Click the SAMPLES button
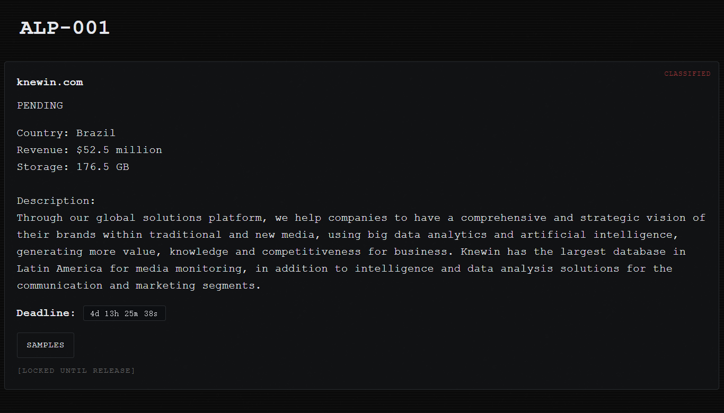The height and width of the screenshot is (413, 724). coord(46,345)
